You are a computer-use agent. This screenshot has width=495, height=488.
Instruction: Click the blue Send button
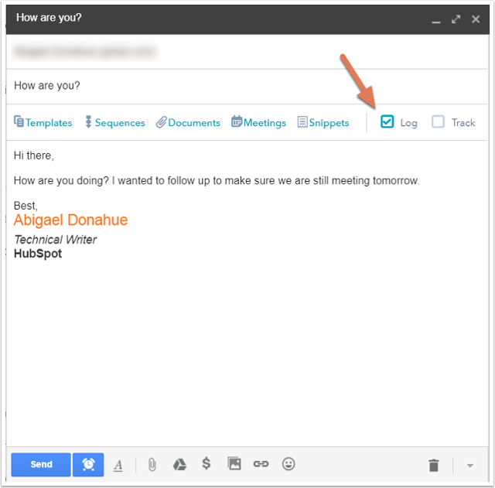[x=41, y=464]
